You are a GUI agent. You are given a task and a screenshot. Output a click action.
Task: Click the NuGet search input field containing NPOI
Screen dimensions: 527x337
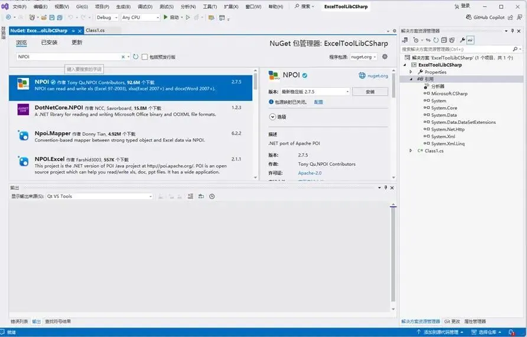coord(69,57)
